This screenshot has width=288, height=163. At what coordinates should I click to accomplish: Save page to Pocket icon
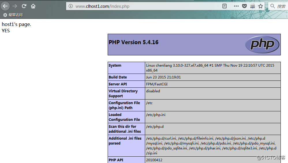[244, 6]
